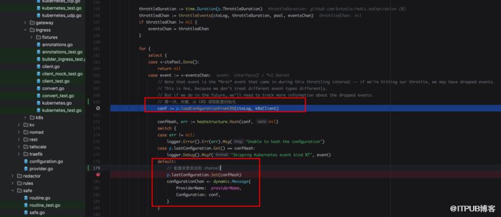Click the disabled breakpoint on loadConfigurationFromCRD line

tap(98, 108)
